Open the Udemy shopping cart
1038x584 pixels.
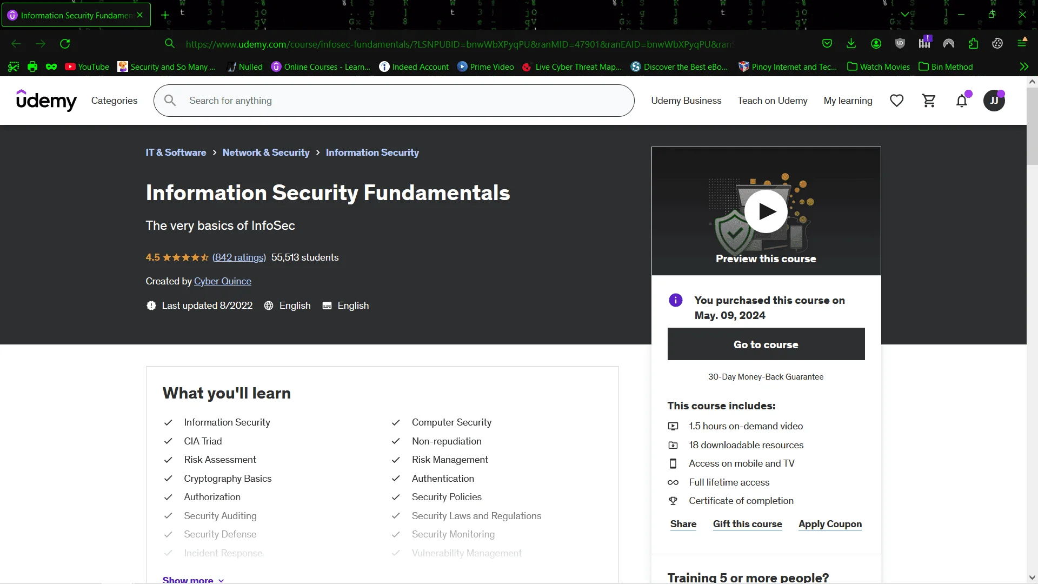(929, 101)
